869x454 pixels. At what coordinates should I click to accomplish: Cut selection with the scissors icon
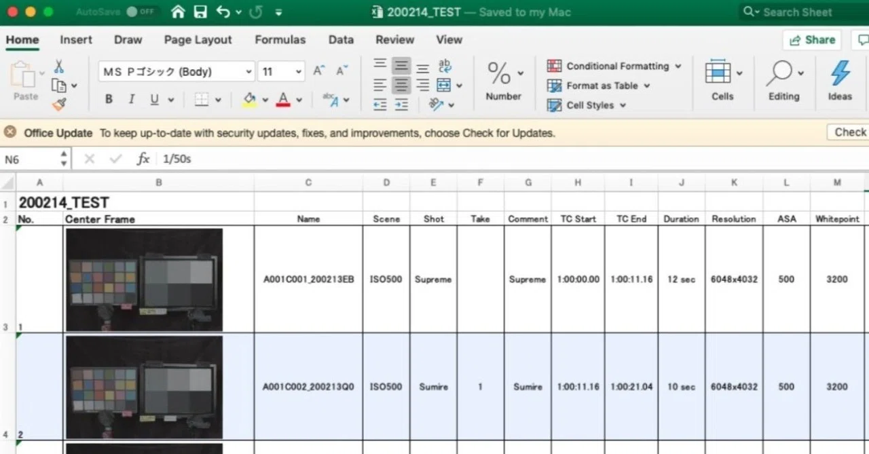(x=59, y=67)
